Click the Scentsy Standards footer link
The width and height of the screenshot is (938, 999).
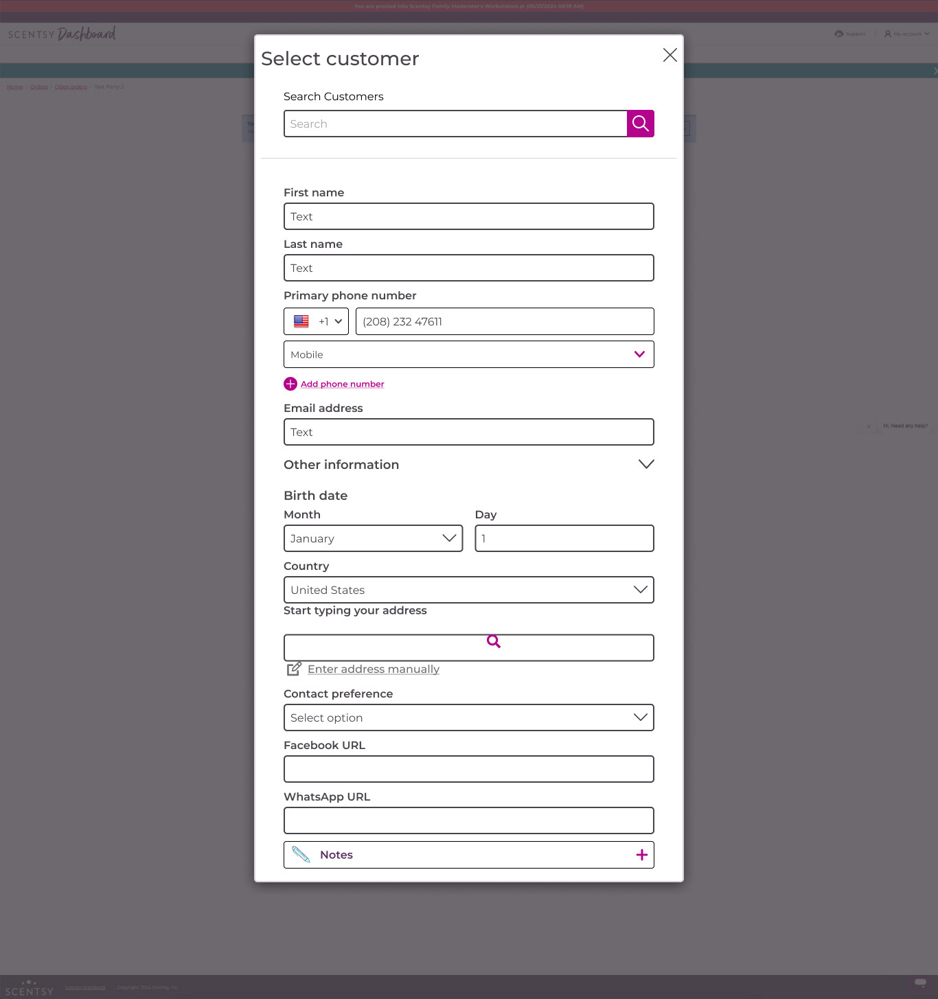tap(85, 987)
